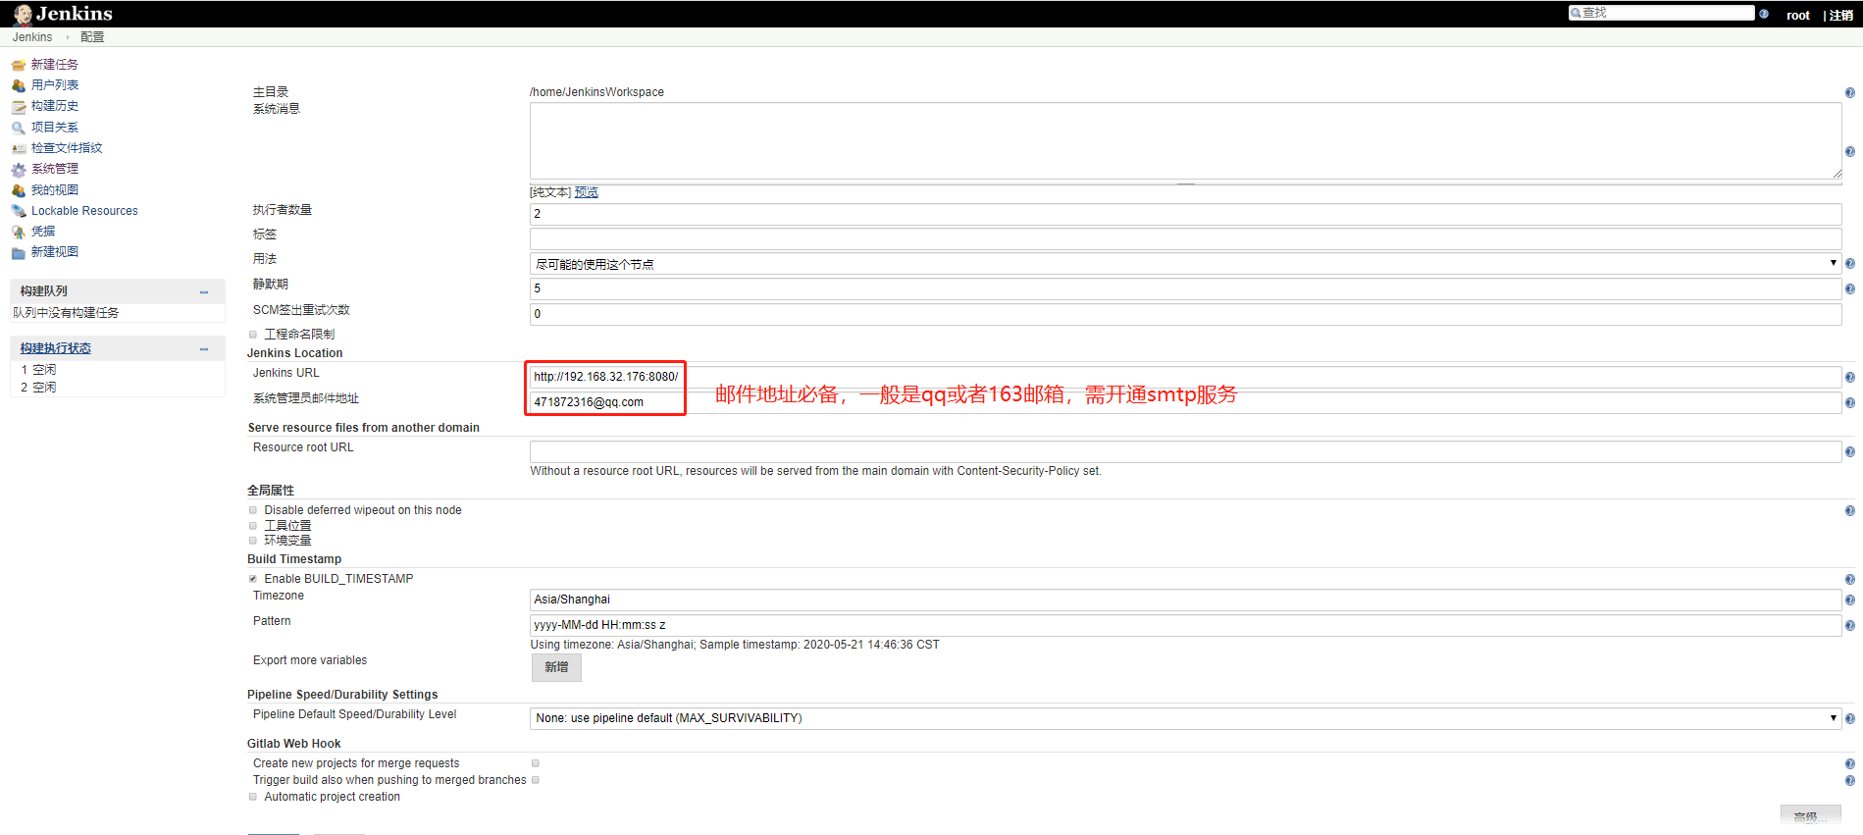Open 构建历史 in the sidebar
The height and width of the screenshot is (835, 1863).
point(55,106)
